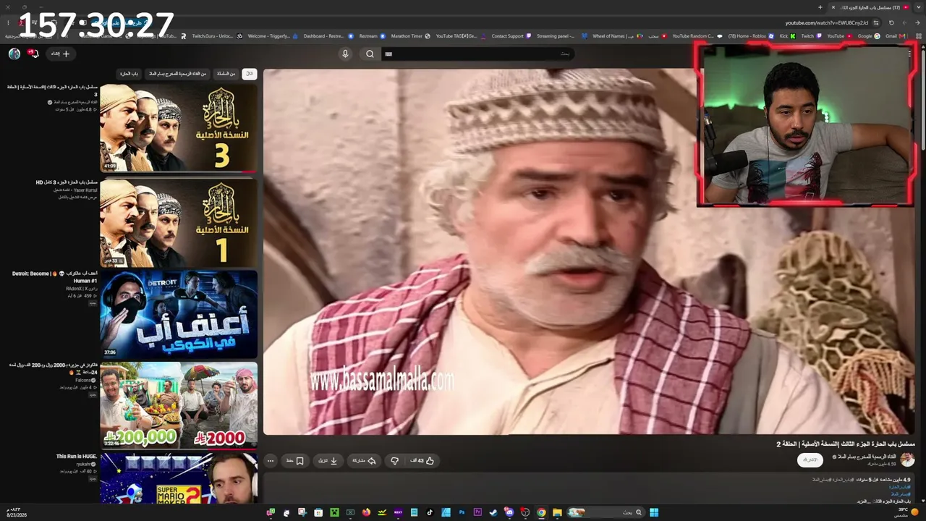Viewport: 926px width, 521px height.
Task: Click the 'This Run is HUGE.' video title
Action: [x=77, y=457]
